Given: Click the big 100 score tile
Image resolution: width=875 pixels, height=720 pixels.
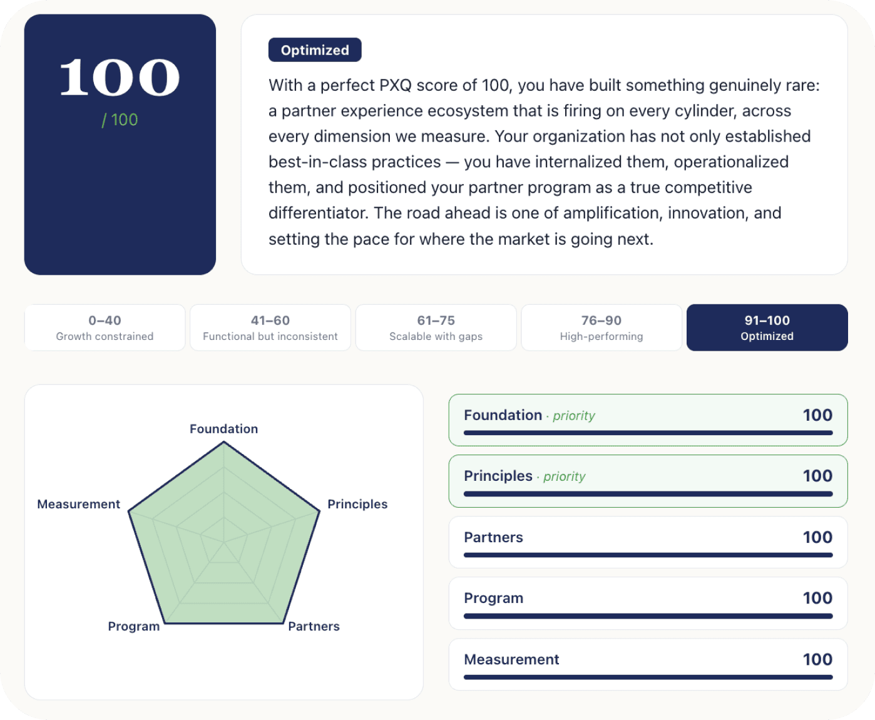Looking at the screenshot, I should pyautogui.click(x=120, y=145).
